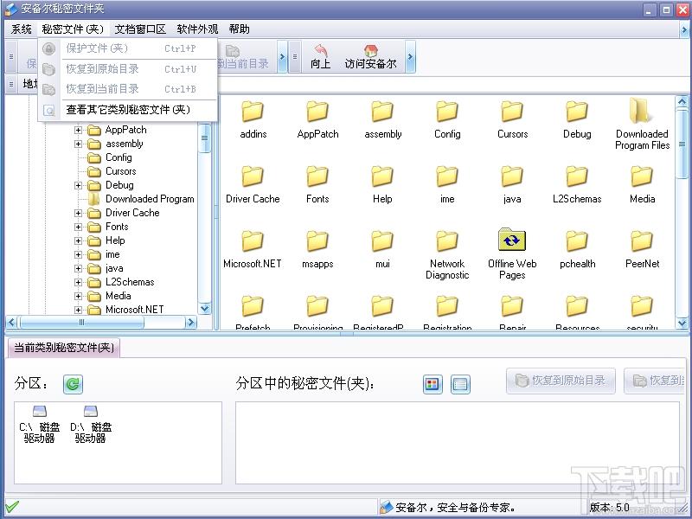Click the 向上 (Up) toolbar icon
The image size is (692, 519).
pos(320,57)
